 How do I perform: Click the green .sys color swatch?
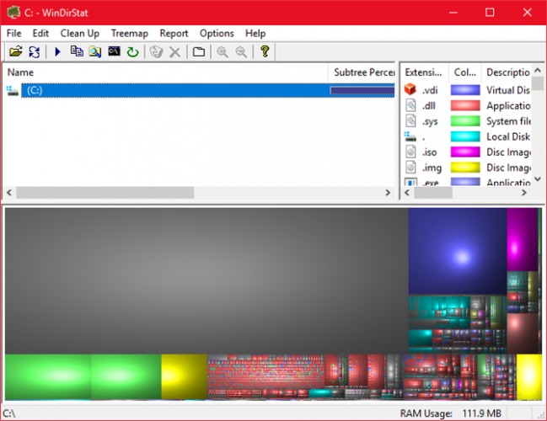click(465, 121)
